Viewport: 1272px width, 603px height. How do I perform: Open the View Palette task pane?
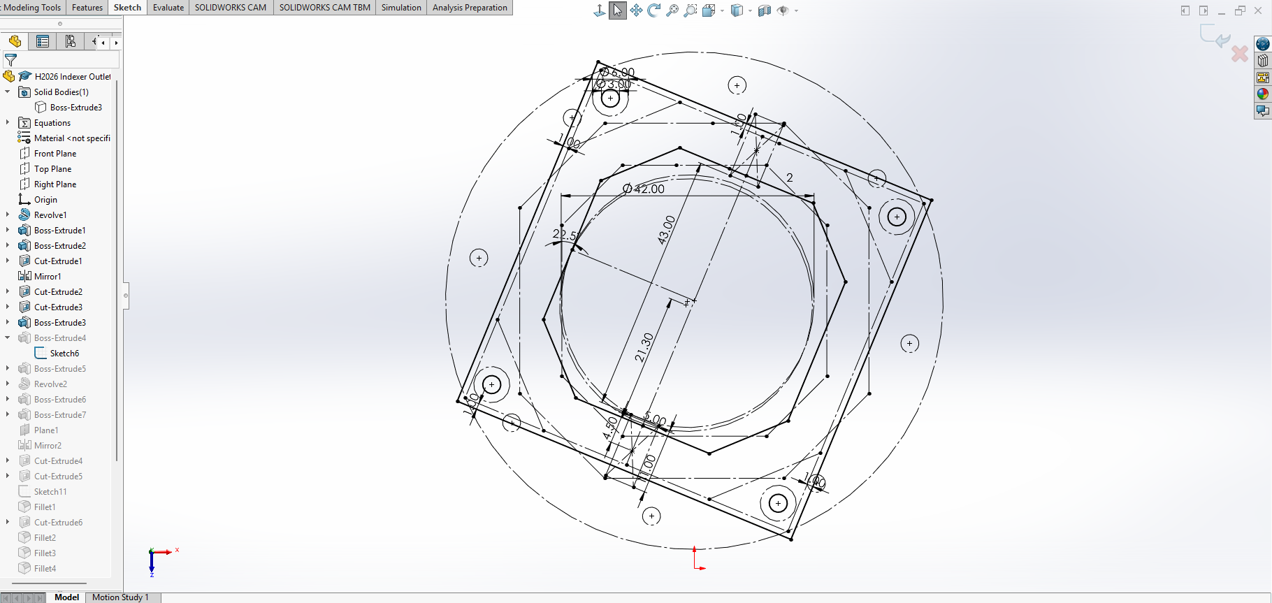[x=1263, y=78]
